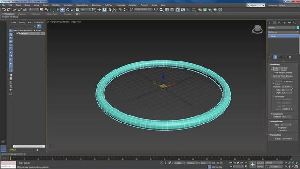This screenshot has height=169, width=300.
Task: Toggle the Spinner Snap icon
Action: [x=126, y=9]
